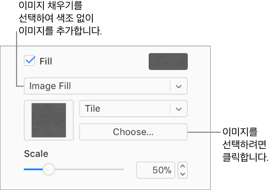This screenshot has height=190, width=271.
Task: Click the Scale label
Action: coord(36,154)
